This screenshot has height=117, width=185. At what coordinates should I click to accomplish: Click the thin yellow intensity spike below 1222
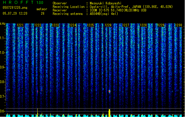[x=38, y=113]
